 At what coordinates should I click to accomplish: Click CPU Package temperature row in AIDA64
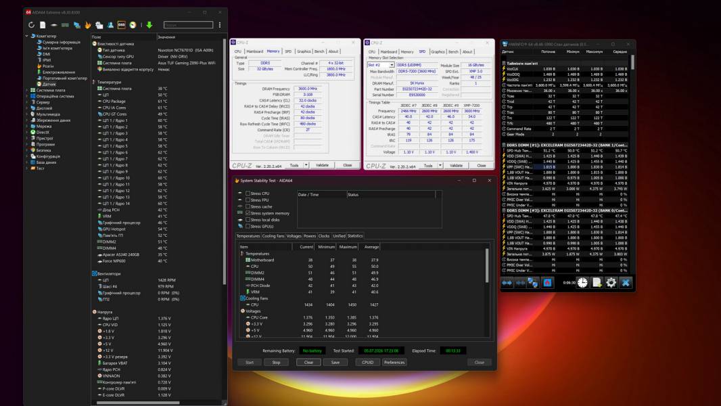(x=156, y=101)
